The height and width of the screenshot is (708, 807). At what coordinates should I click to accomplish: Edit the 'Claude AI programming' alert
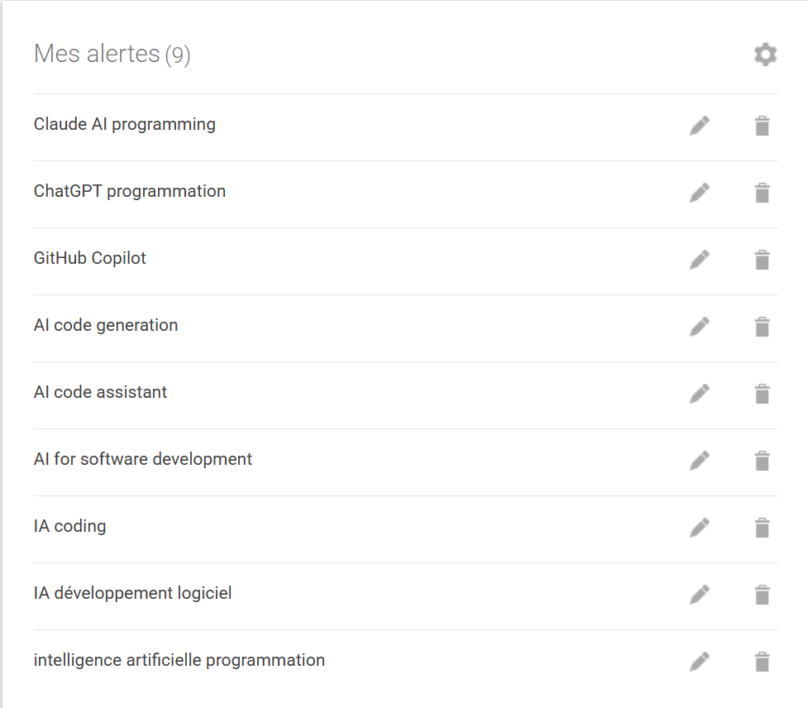(700, 124)
